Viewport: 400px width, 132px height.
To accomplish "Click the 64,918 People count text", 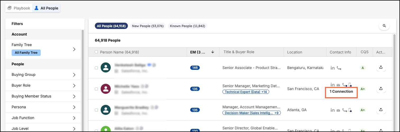I will (108, 40).
